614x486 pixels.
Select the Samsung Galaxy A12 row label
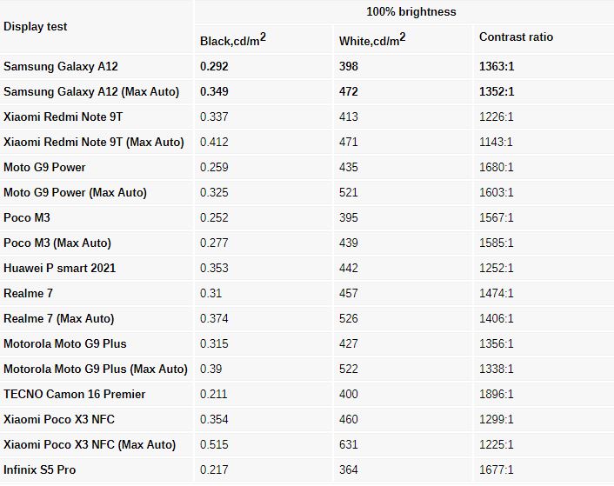(x=61, y=67)
